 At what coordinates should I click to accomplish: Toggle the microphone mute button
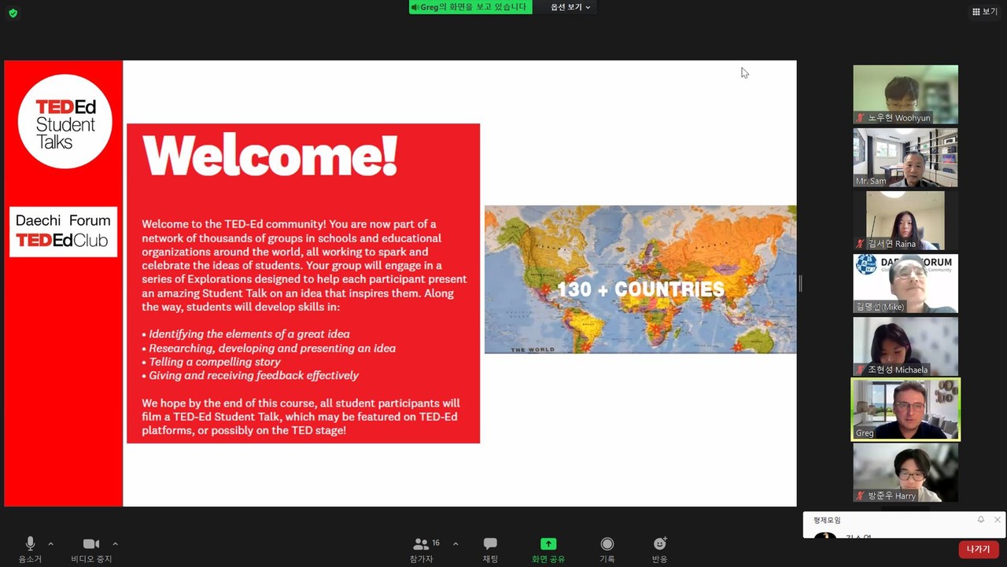(30, 549)
